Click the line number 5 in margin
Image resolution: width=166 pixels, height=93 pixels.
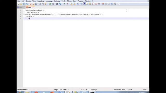[20, 19]
